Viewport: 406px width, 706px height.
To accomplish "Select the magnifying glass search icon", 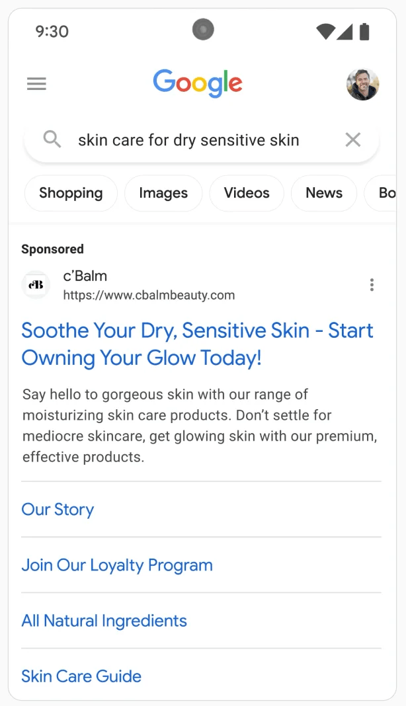I will [x=52, y=139].
